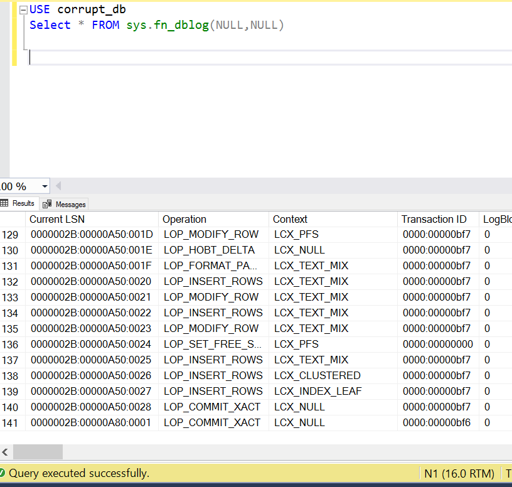Select LOP_MODIFY_ROW cell in row 129
This screenshot has height=487, width=512.
point(213,235)
